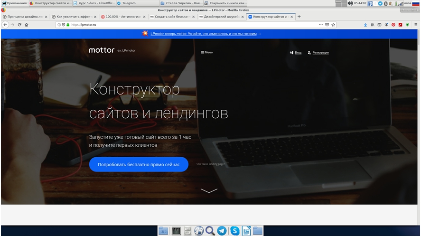Save page to Pocket icon
421x237 pixels.
click(x=327, y=24)
